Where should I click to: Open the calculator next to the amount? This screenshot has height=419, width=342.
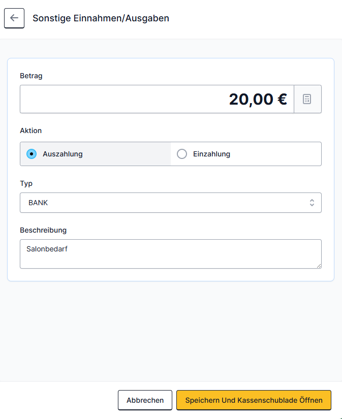point(307,99)
